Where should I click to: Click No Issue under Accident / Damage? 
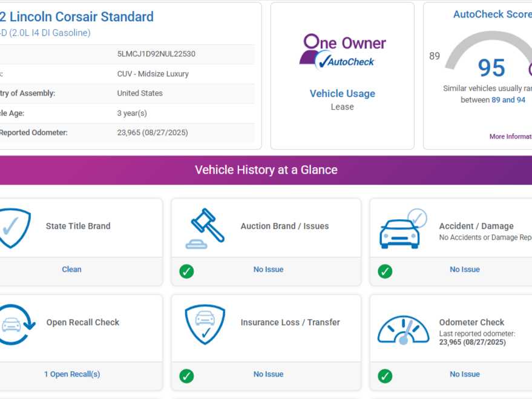(464, 269)
